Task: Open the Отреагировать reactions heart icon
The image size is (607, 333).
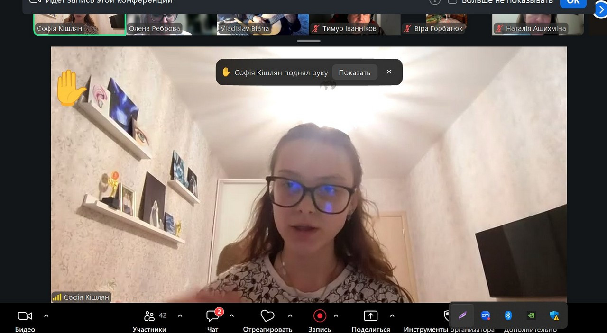Action: pyautogui.click(x=267, y=316)
